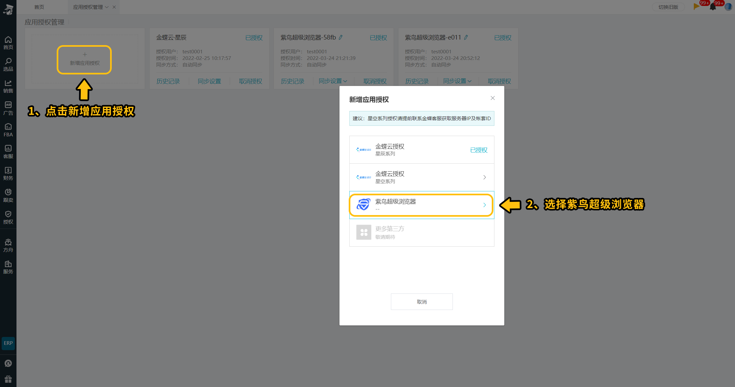Expand 同步设置 dropdown for 紫鸟超级浏览器-58fb
Screen dimensions: 735x387
pyautogui.click(x=345, y=81)
